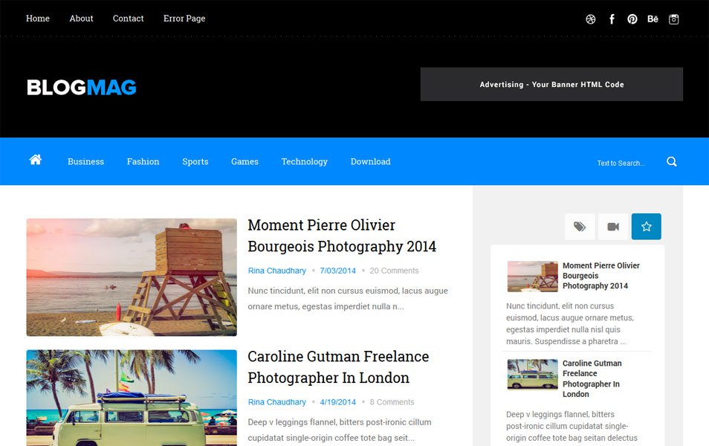Open the Technology category
The image size is (709, 446).
(304, 161)
